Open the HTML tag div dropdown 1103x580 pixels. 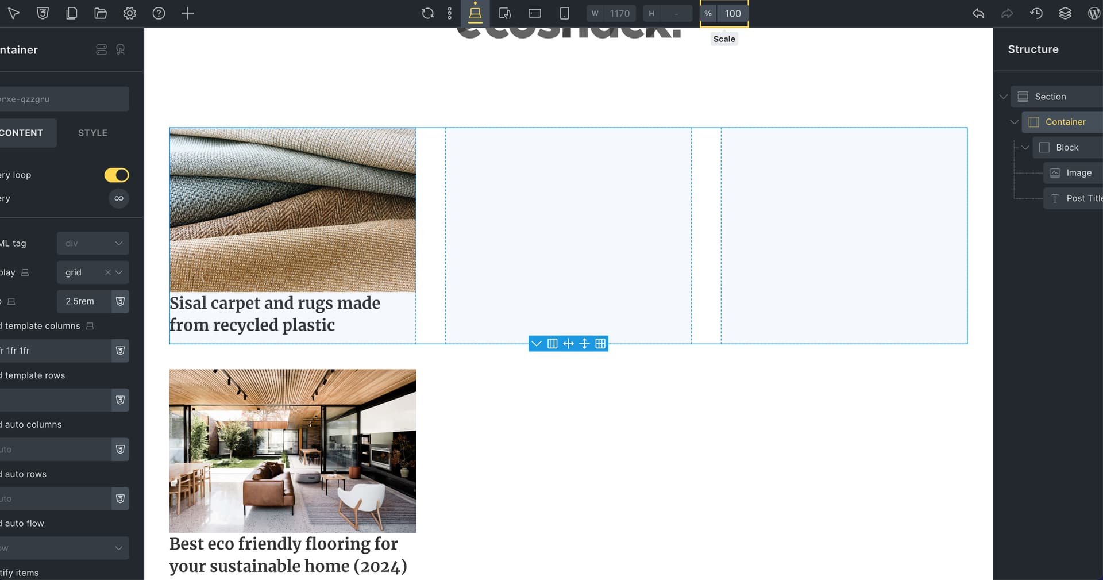(x=92, y=244)
